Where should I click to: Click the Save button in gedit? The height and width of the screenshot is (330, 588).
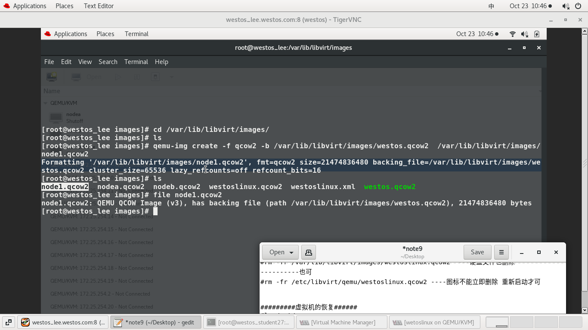click(477, 252)
